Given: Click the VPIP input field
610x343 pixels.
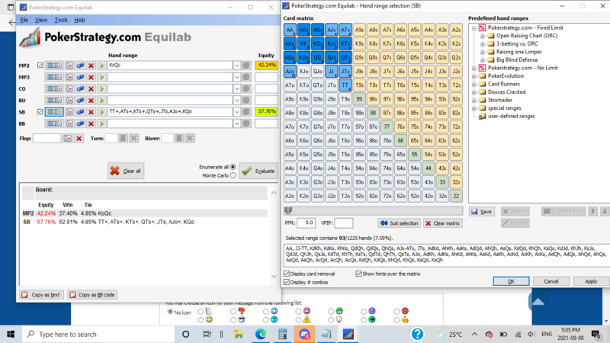Looking at the screenshot, I should coord(344,223).
